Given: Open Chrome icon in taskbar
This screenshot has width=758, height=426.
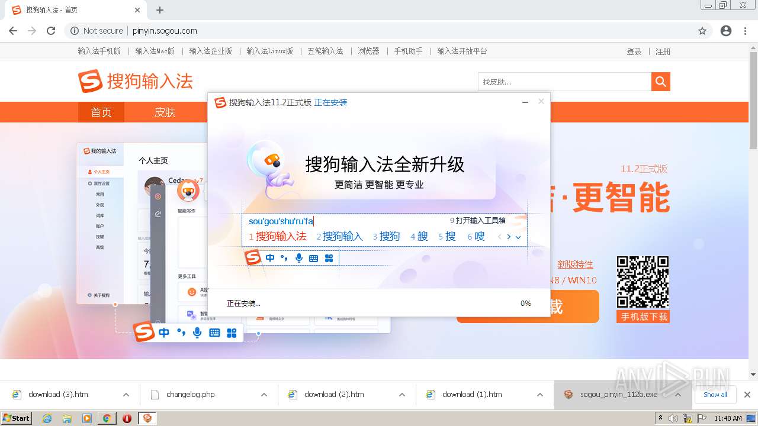Looking at the screenshot, I should click(x=107, y=418).
